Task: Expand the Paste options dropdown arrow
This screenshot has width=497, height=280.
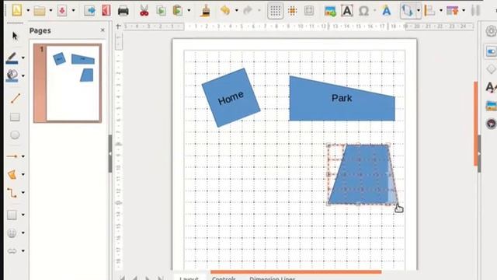Action: coord(189,10)
